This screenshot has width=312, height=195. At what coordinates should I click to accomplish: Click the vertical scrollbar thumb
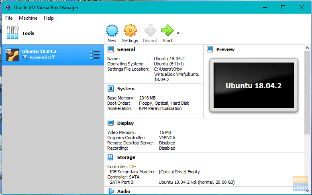pos(307,92)
